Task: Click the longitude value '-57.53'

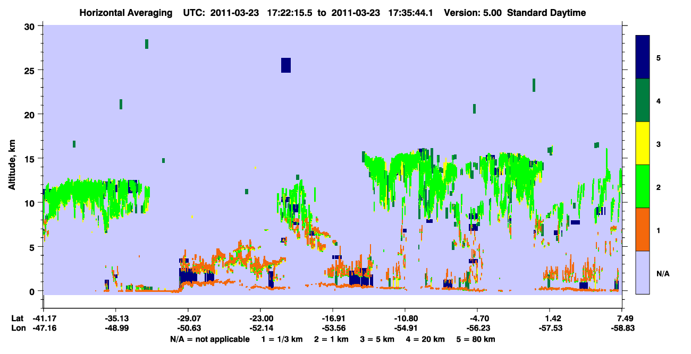Action: click(550, 329)
